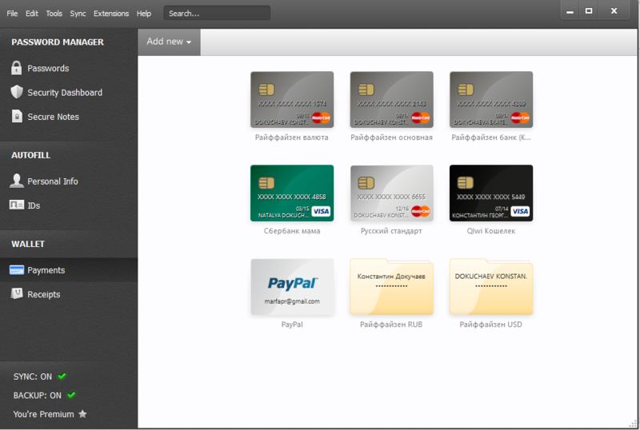640x430 pixels.
Task: Go to Security Dashboard label
Action: click(65, 93)
